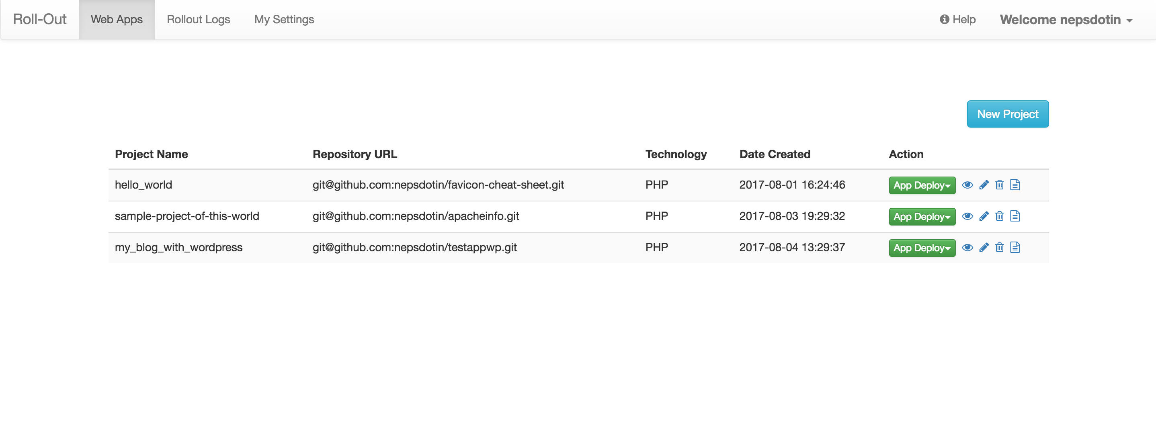Open the Welcome nepsdotin user menu
Screen dimensions: 1156x439
(x=1066, y=20)
